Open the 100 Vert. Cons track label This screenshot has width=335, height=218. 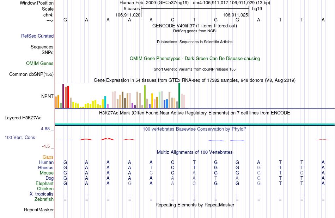tap(20, 137)
